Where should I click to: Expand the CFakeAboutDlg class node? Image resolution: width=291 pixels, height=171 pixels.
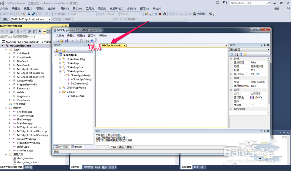click(60, 59)
